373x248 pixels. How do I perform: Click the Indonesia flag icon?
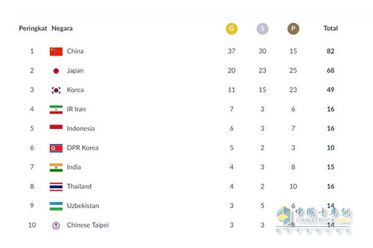point(56,129)
